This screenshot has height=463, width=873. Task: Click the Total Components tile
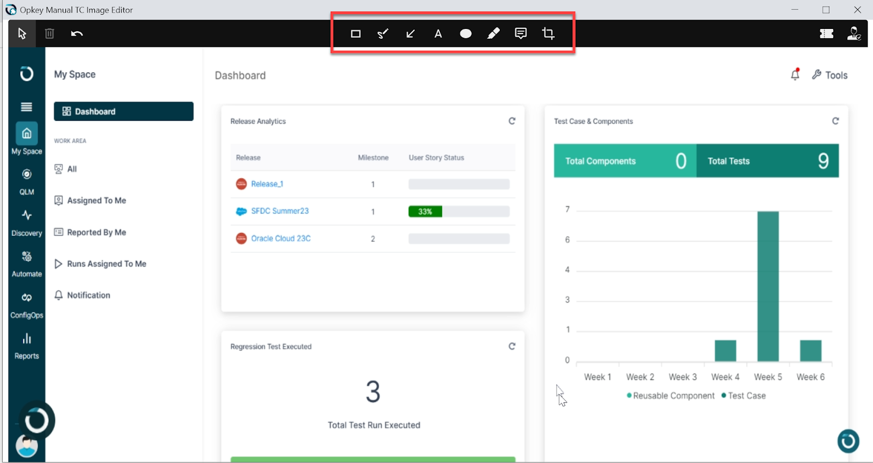tap(625, 161)
